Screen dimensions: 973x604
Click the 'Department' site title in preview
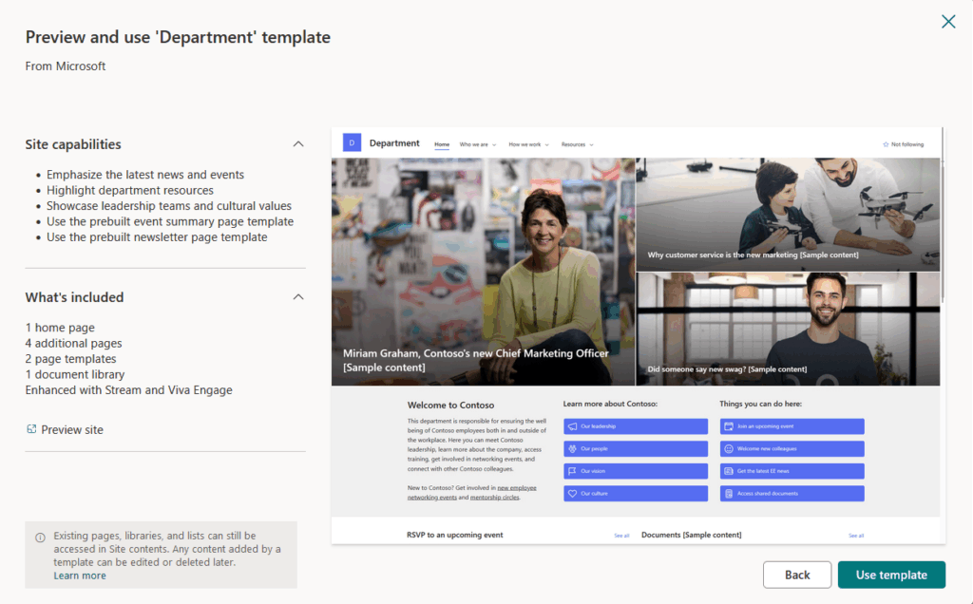[394, 143]
